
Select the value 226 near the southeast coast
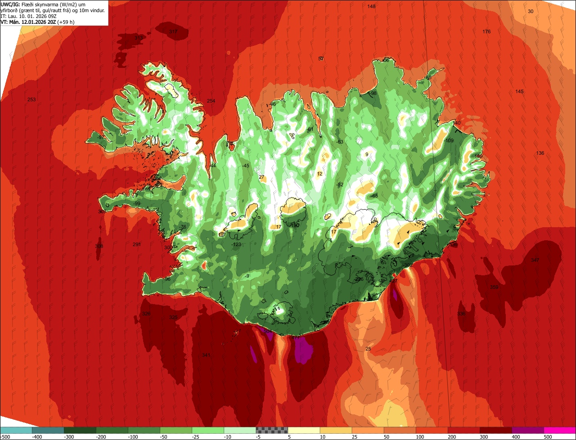(x=359, y=279)
